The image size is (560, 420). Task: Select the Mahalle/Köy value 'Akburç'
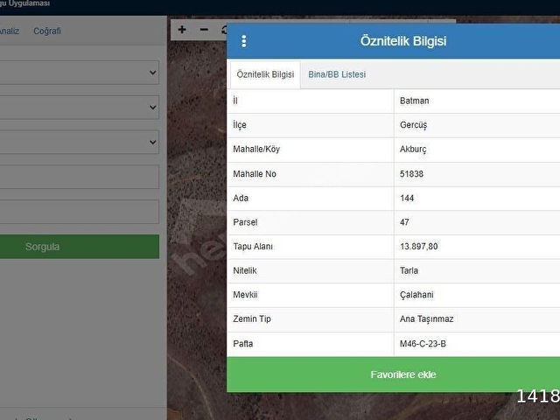(413, 150)
